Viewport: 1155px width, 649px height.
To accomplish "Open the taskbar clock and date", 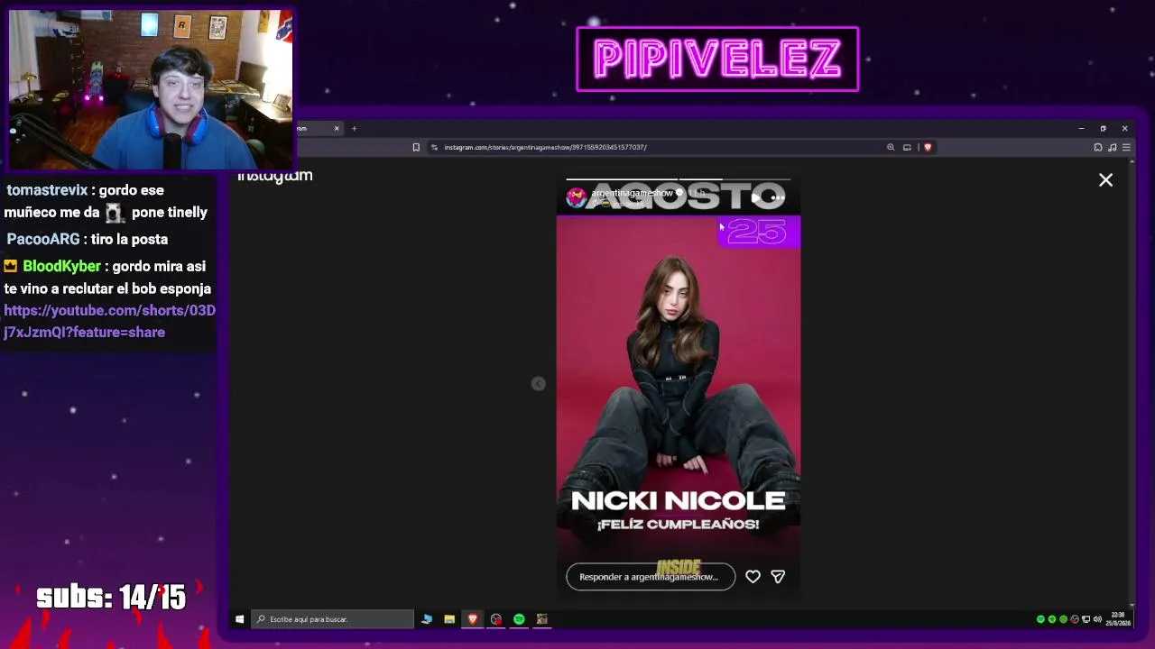I will pos(1119,618).
